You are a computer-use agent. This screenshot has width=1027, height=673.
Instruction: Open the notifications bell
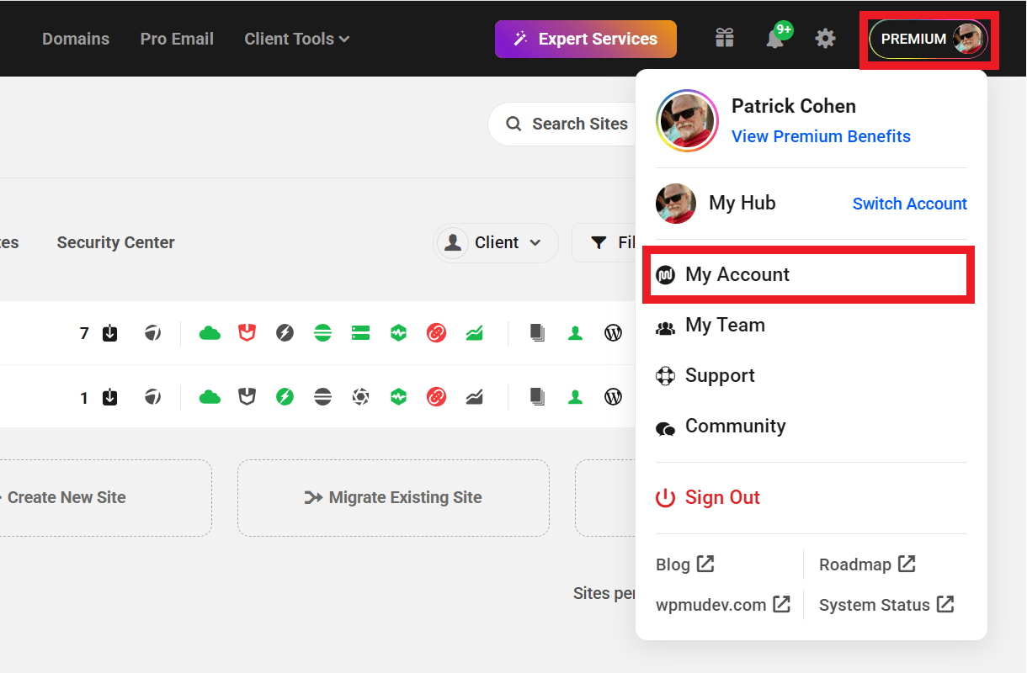click(774, 39)
